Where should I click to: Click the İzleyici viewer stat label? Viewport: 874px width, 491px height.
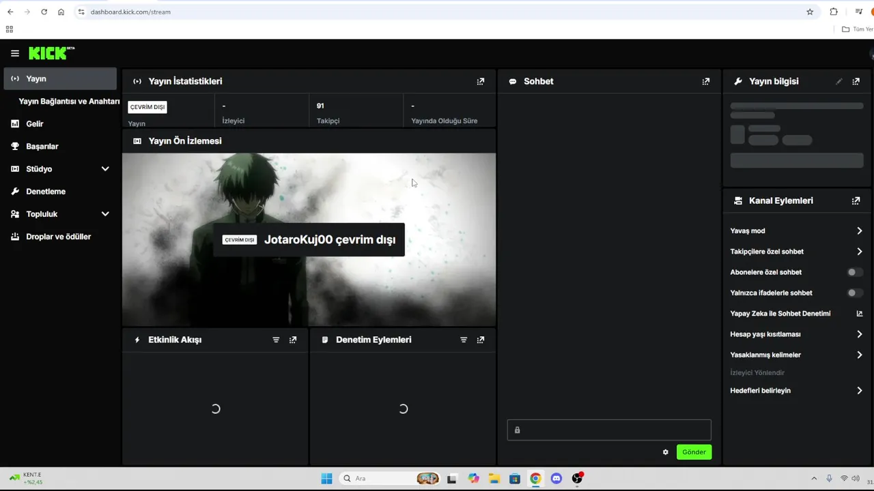[234, 121]
